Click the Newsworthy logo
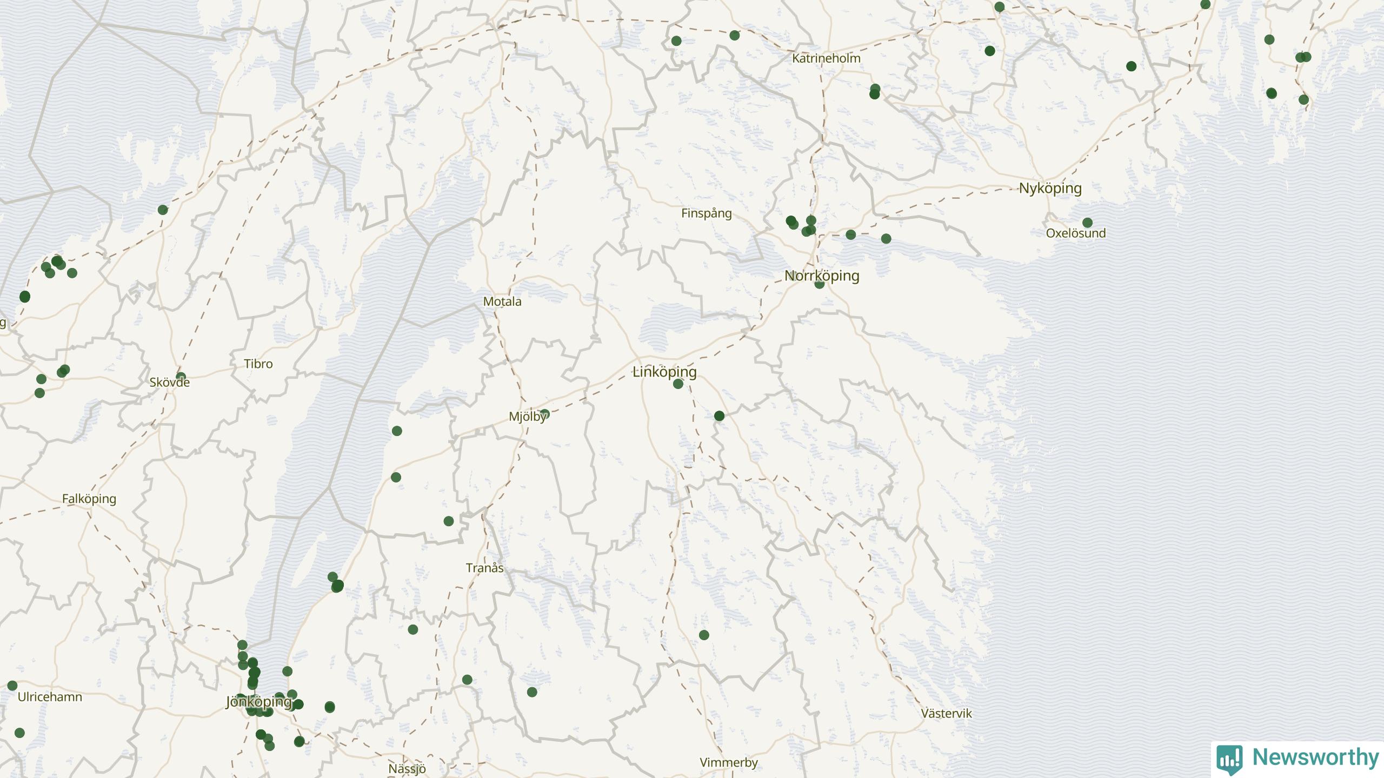The image size is (1384, 778). [1297, 759]
